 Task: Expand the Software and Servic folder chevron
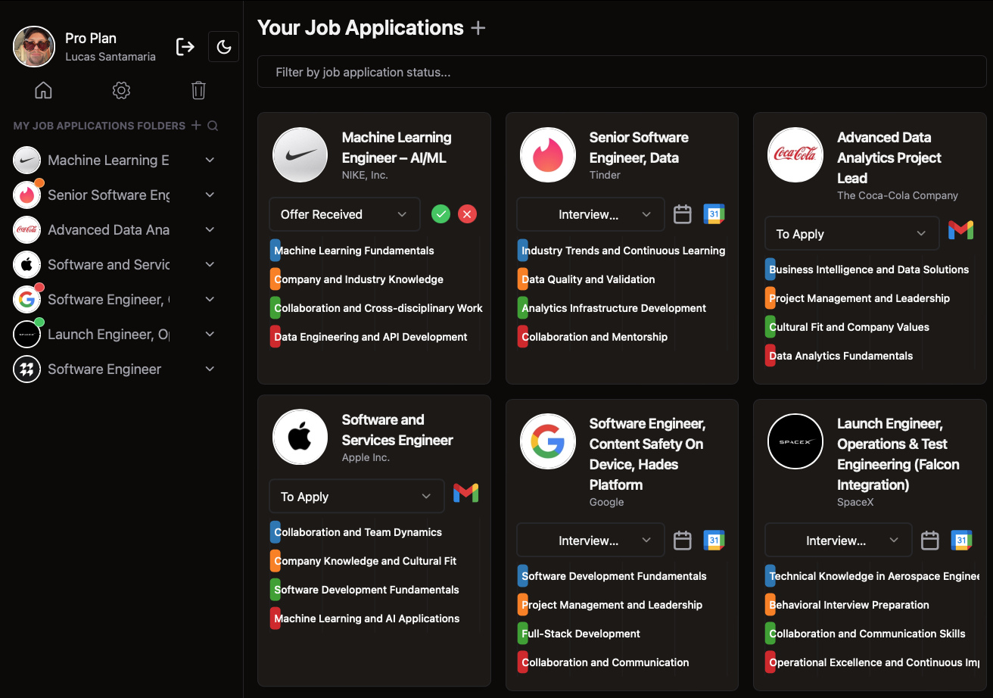point(210,264)
